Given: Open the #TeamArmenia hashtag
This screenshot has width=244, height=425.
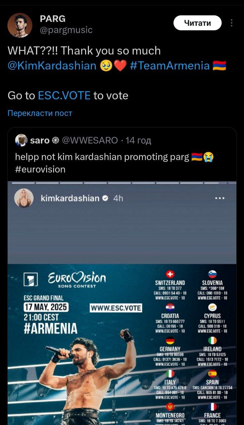Looking at the screenshot, I should [170, 65].
